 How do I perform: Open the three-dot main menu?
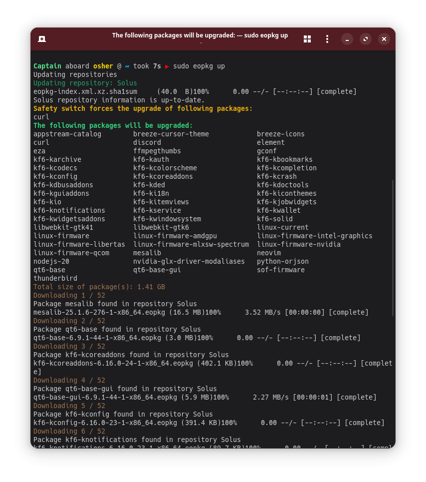(327, 39)
